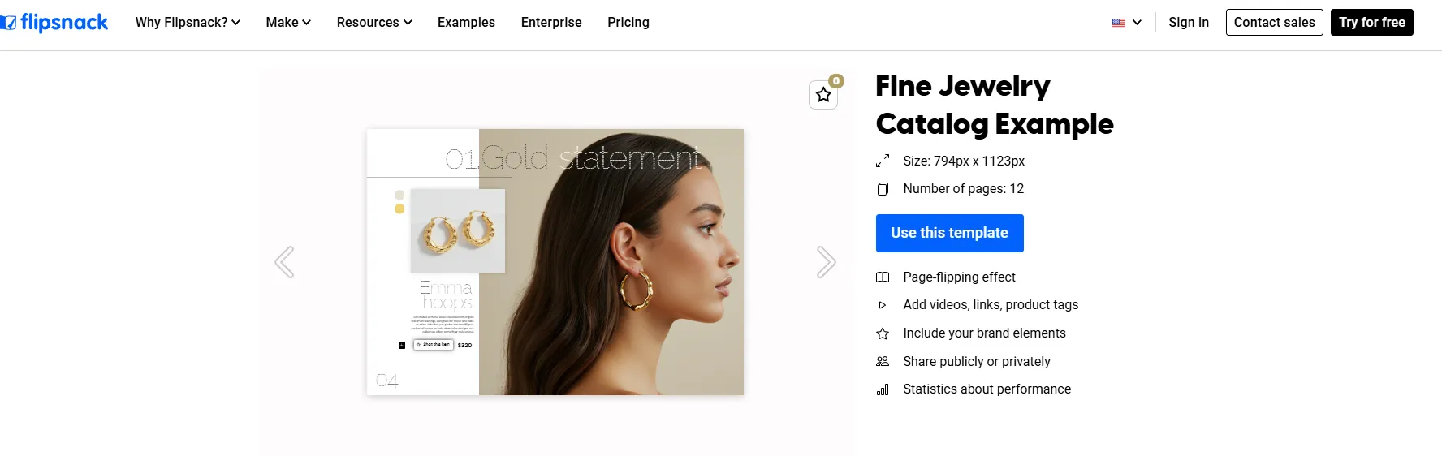Viewport: 1442px width, 456px height.
Task: Click the page-flipping effect book icon
Action: 883,277
